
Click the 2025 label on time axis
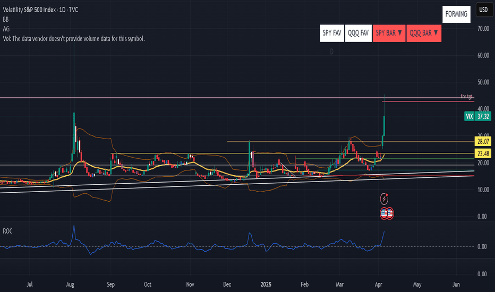tap(266, 285)
